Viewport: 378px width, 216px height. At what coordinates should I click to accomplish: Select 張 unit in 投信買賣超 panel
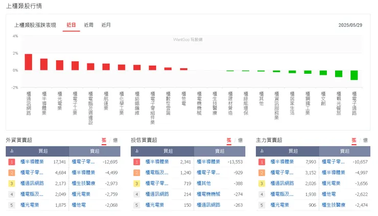229,140
